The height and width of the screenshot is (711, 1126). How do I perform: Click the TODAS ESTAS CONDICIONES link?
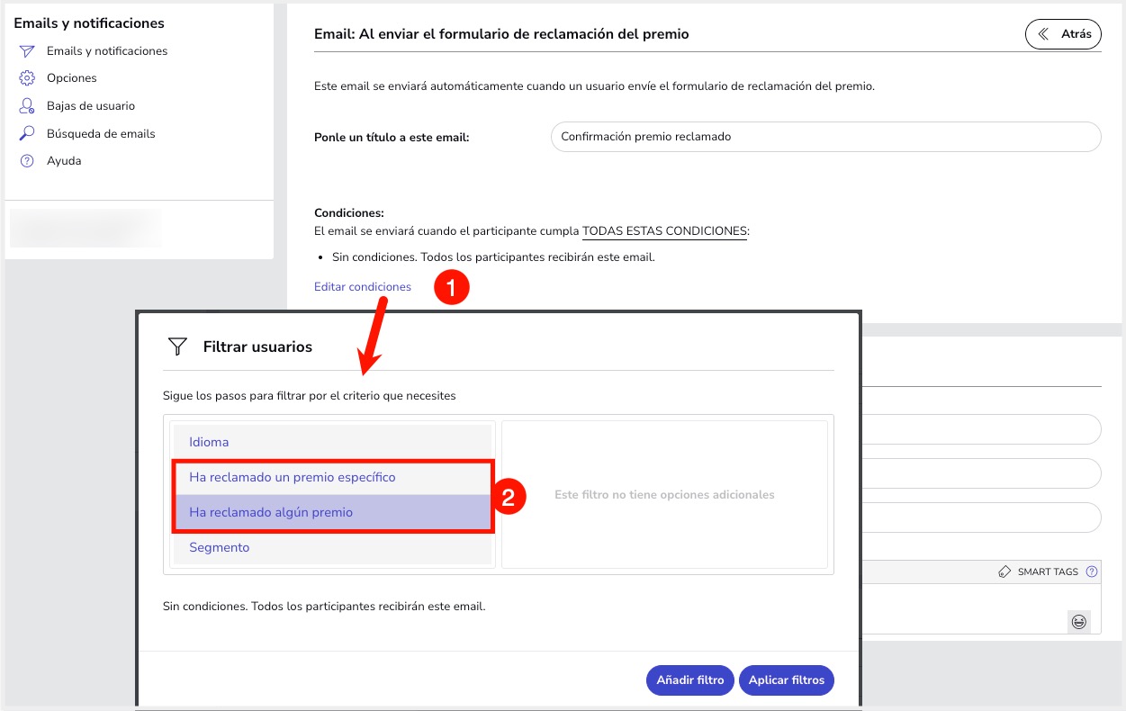tap(664, 230)
